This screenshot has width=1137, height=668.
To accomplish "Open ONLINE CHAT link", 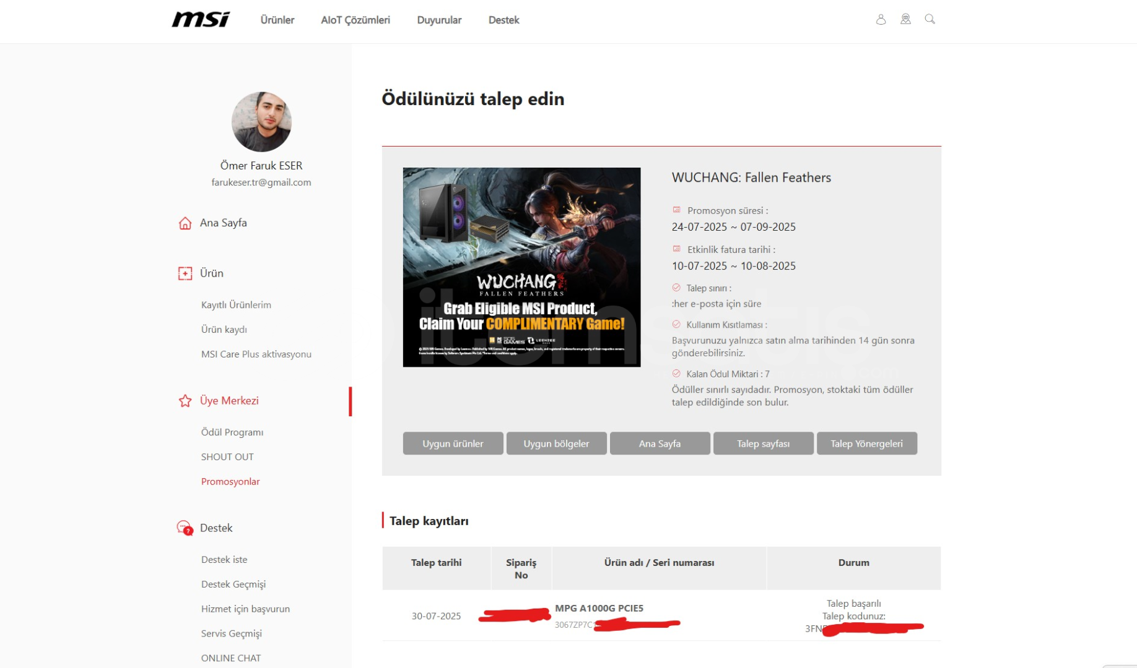I will tap(231, 659).
